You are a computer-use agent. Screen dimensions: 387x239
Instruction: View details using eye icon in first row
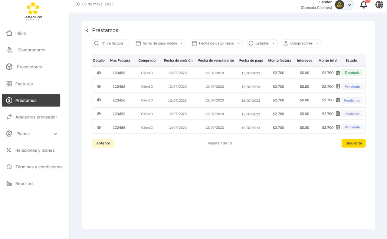[x=99, y=73]
